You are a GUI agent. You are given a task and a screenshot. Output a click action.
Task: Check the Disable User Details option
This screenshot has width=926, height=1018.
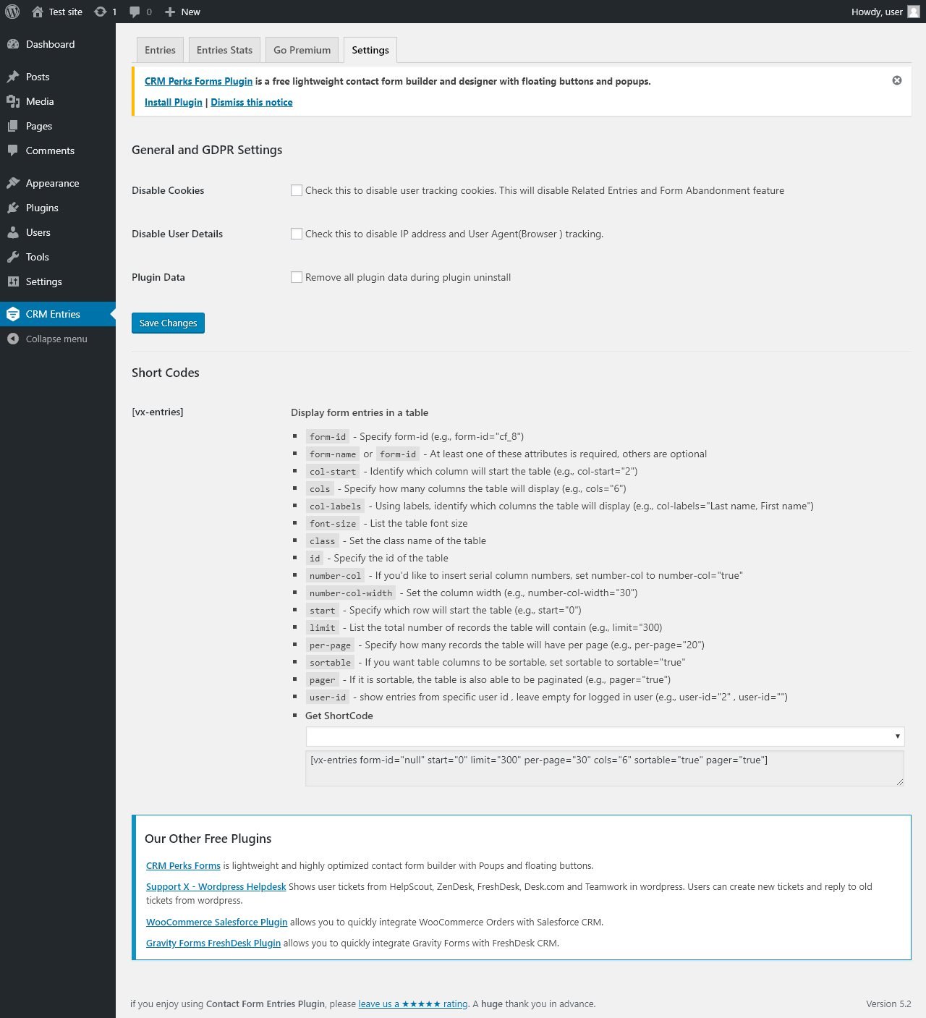pos(297,234)
